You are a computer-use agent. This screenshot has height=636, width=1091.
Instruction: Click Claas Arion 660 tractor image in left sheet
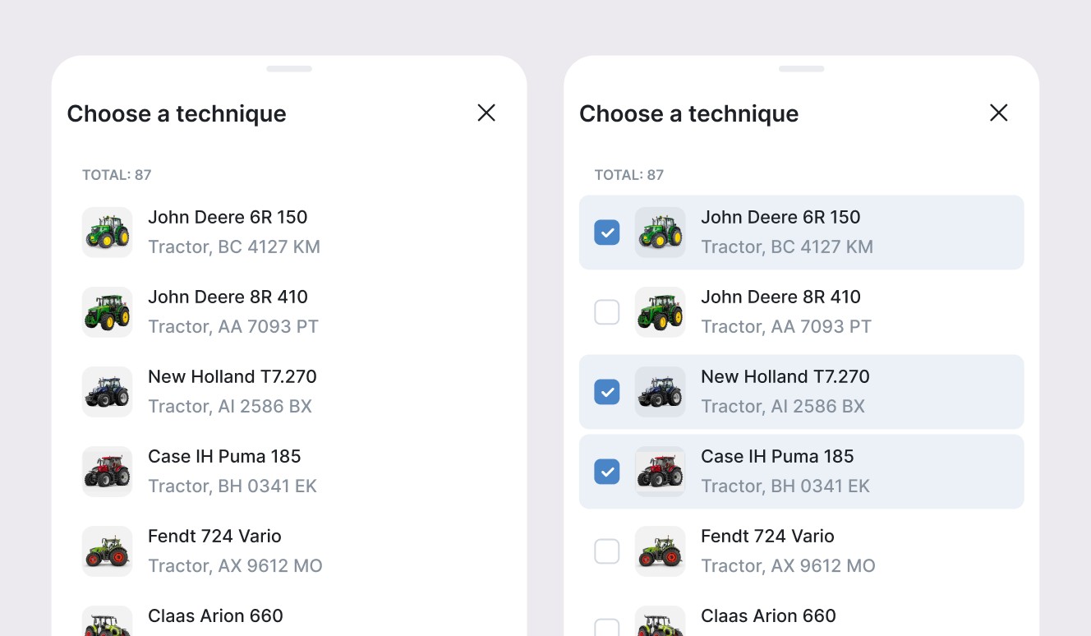pos(108,621)
